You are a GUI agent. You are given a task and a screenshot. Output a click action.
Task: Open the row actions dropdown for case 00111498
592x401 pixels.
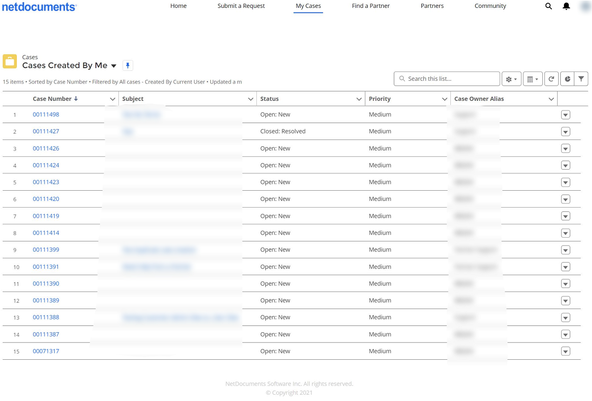[565, 115]
